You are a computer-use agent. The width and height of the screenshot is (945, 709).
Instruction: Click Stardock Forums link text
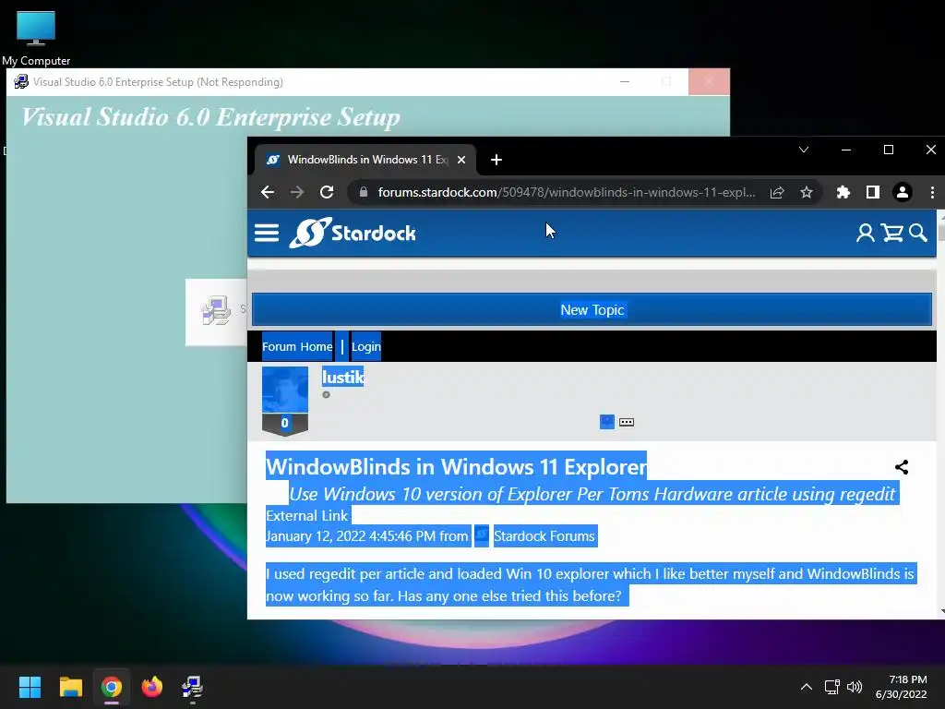click(x=544, y=536)
